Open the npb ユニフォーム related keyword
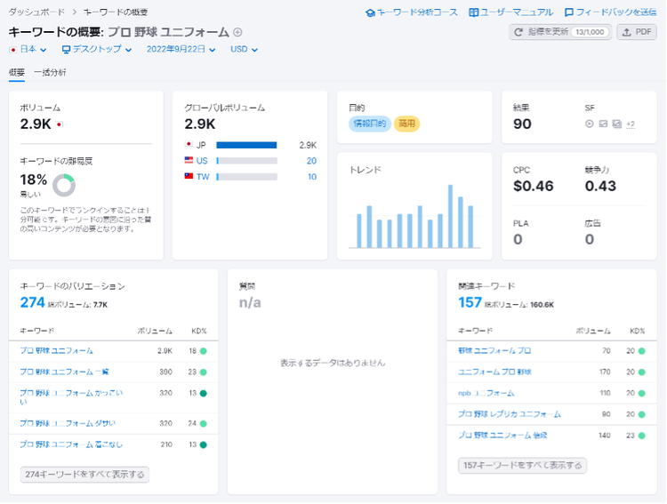This screenshot has height=504, width=667. 486,393
